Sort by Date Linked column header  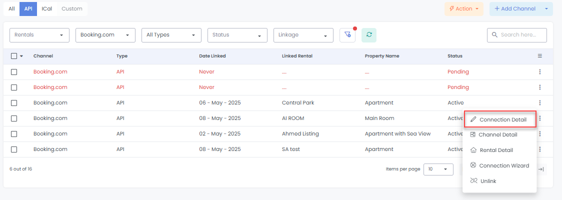pyautogui.click(x=212, y=56)
